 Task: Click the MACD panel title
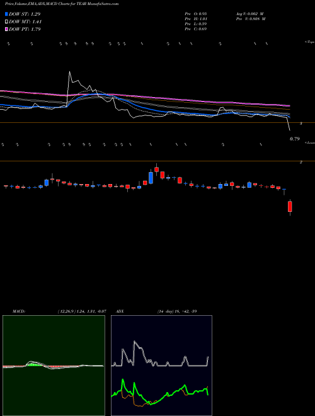point(18,311)
